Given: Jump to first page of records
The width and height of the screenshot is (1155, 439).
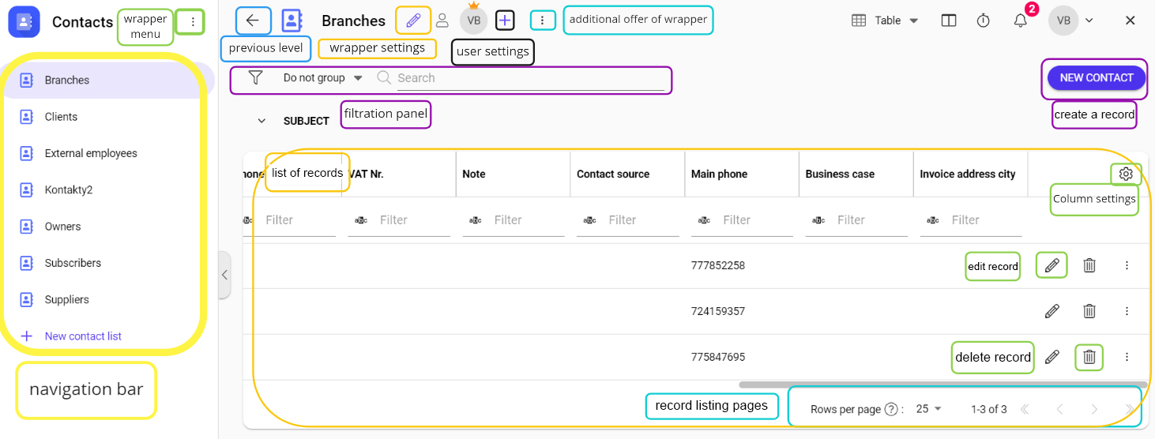Looking at the screenshot, I should [1025, 409].
